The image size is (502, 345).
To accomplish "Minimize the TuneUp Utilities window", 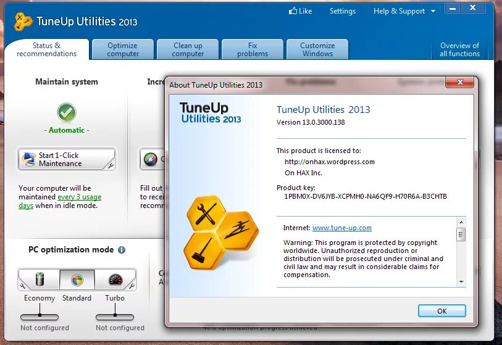I will coord(453,8).
